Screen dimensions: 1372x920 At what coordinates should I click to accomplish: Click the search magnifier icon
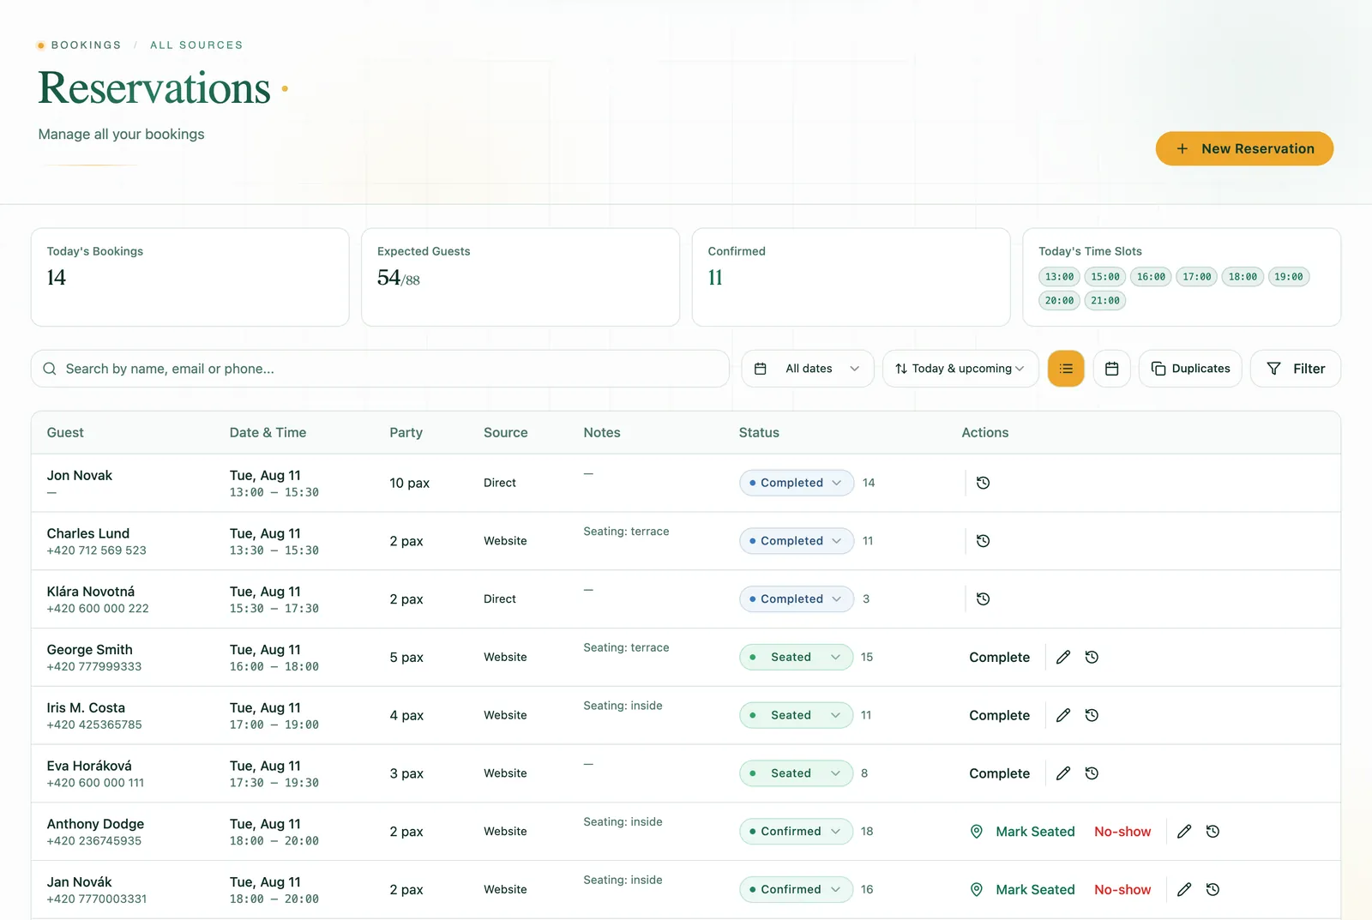[50, 369]
